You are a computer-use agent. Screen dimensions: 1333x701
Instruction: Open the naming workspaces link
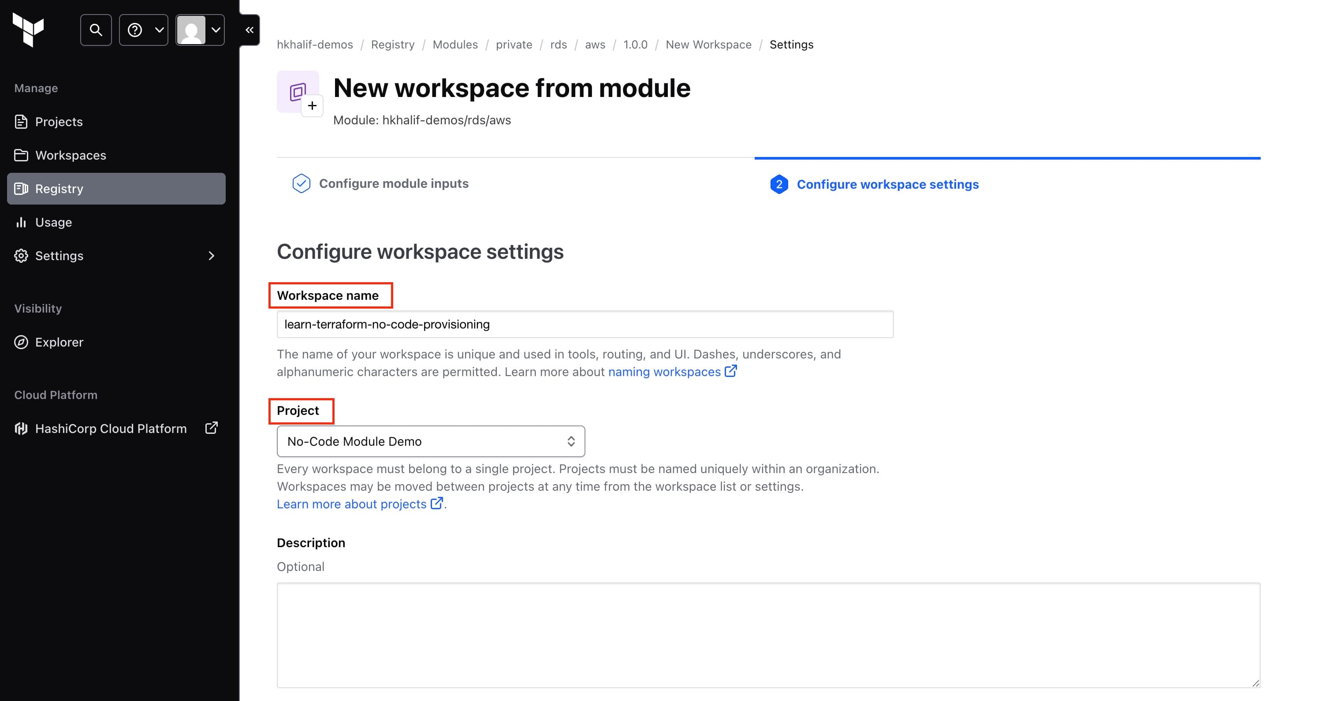click(x=664, y=372)
